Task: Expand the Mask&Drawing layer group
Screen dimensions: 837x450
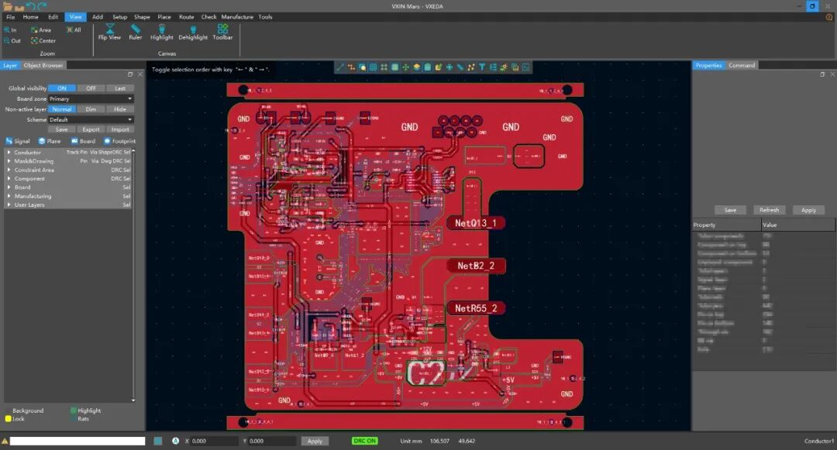Action: tap(9, 161)
